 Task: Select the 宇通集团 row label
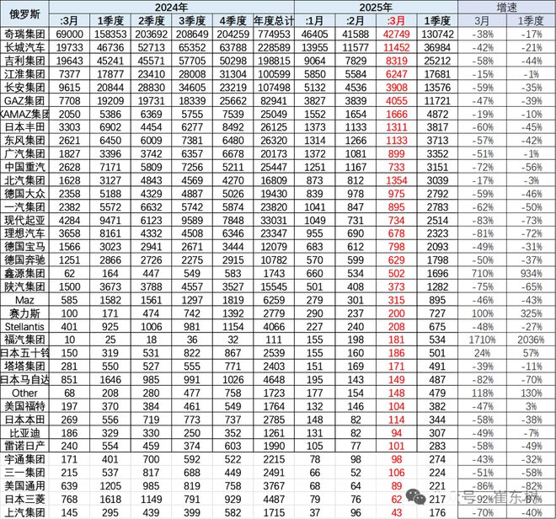point(24,459)
